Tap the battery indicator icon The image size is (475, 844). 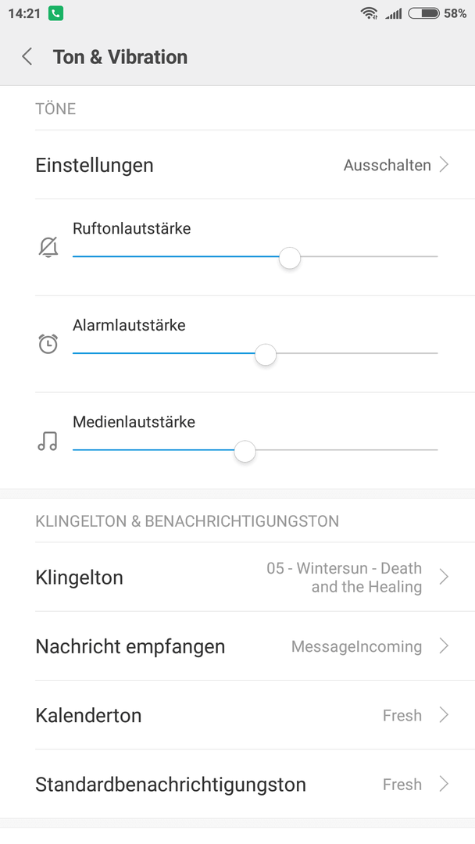[424, 13]
